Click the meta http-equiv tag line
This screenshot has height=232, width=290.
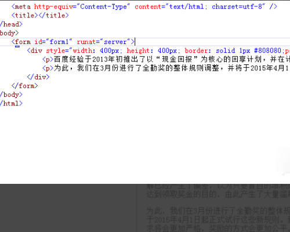tap(144, 6)
